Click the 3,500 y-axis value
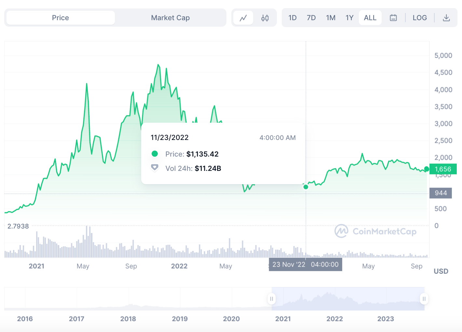 pos(443,107)
